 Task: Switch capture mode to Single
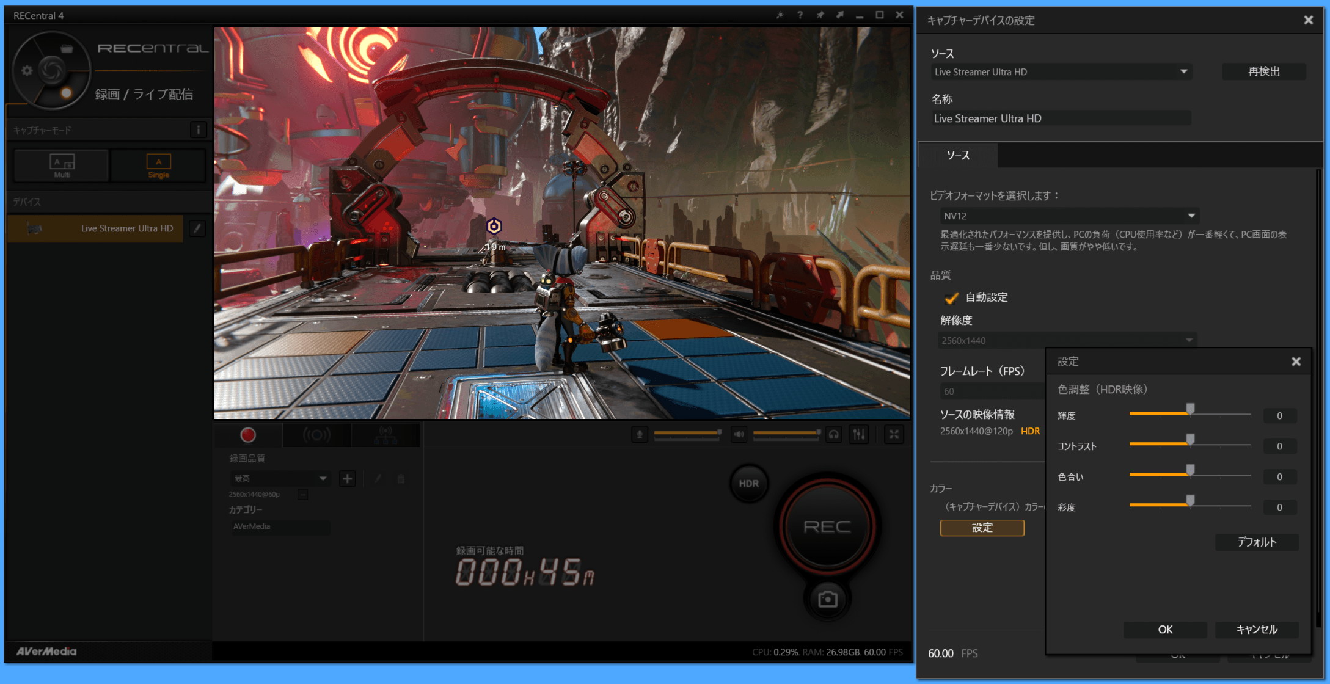click(158, 166)
